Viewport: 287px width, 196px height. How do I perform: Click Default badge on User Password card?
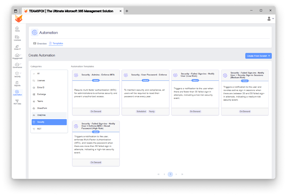click(x=146, y=81)
